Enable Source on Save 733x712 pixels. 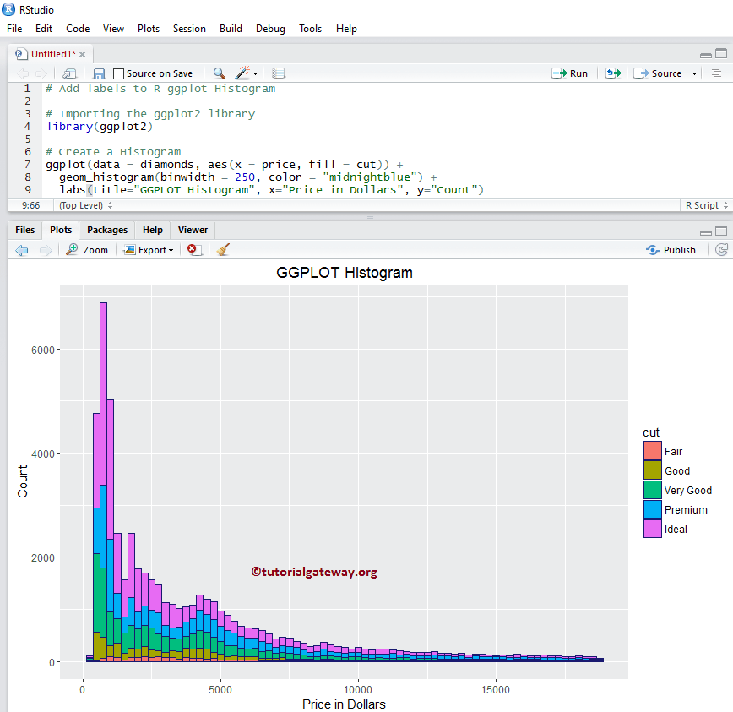[x=120, y=73]
